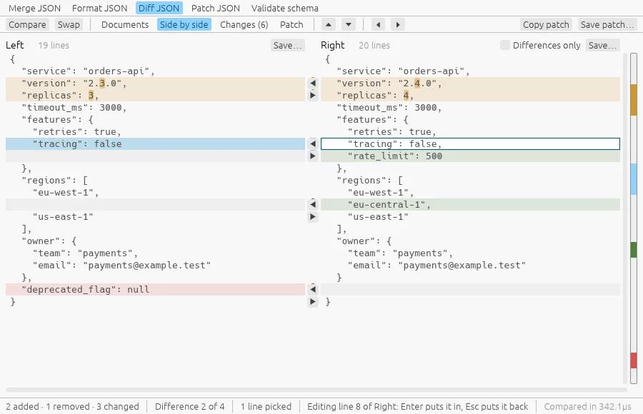The width and height of the screenshot is (643, 414).
Task: Click "Compared in 342.1µs" status text
Action: (588, 407)
